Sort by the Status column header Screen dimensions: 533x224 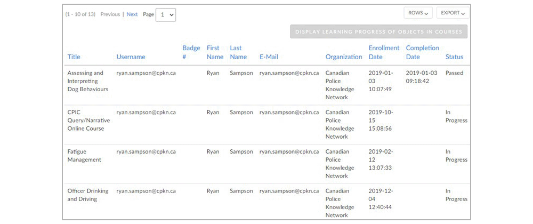coord(454,57)
